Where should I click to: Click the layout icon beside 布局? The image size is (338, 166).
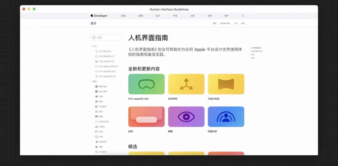click(x=96, y=132)
